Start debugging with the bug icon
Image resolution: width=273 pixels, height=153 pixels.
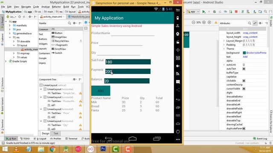pos(215,11)
